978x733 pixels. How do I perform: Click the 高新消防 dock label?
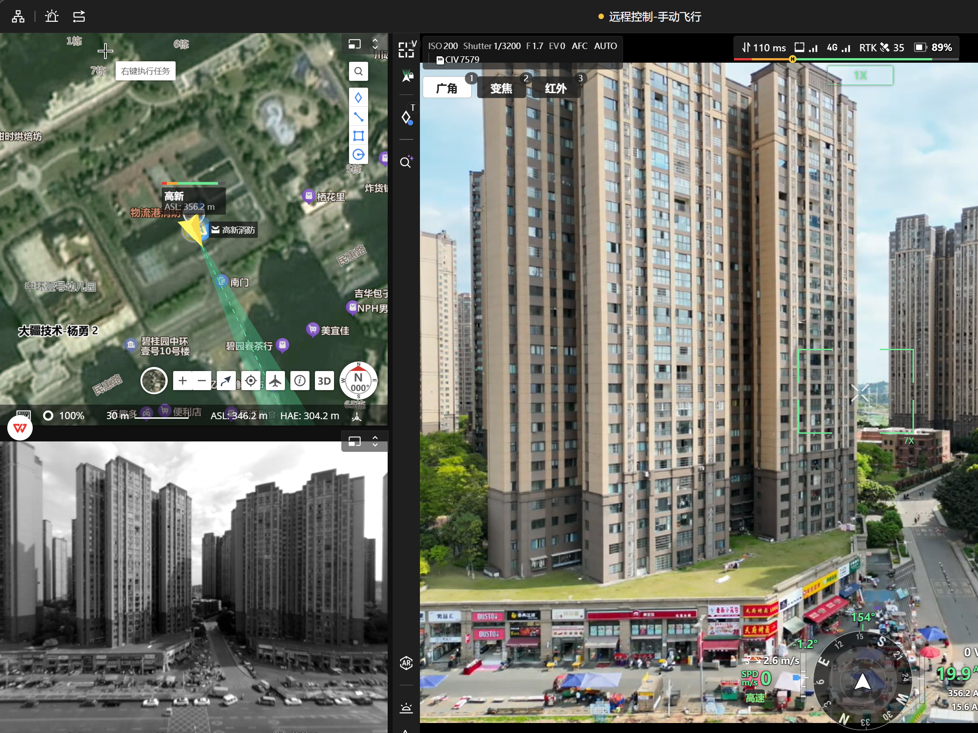point(235,230)
